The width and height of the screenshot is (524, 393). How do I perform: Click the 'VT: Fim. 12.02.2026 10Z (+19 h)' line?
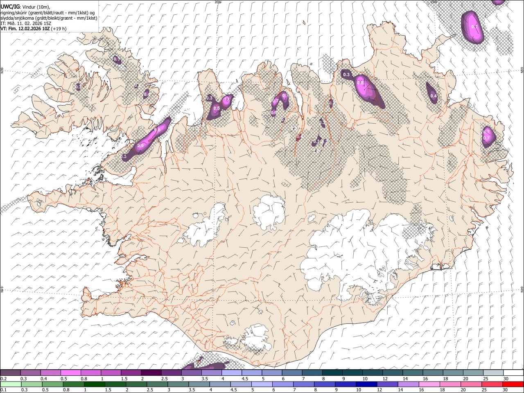33,29
